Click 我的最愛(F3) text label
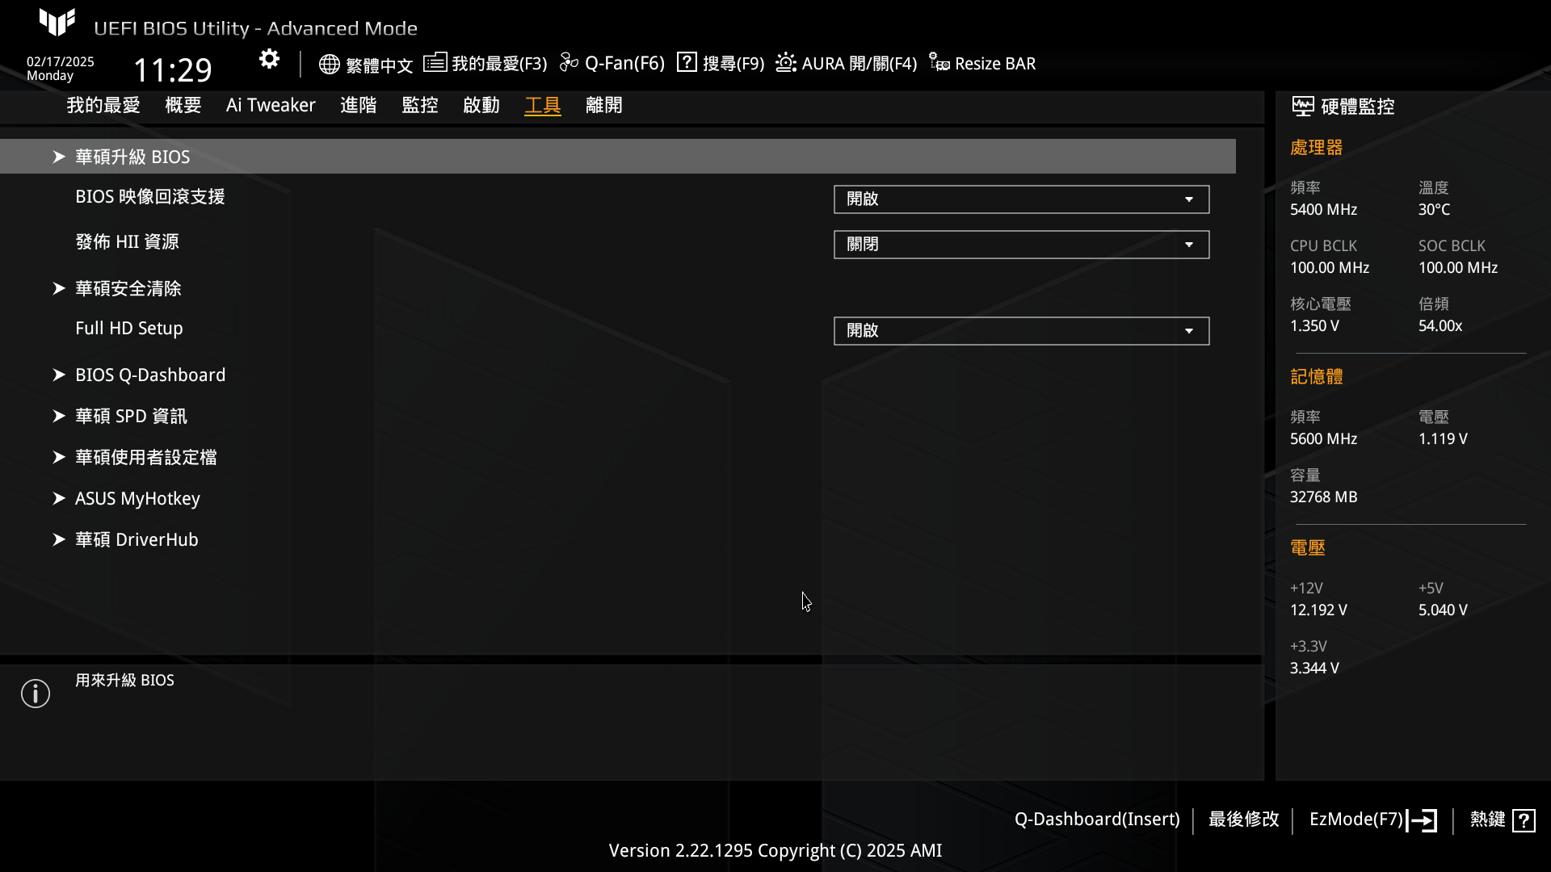This screenshot has width=1551, height=872. tap(499, 64)
